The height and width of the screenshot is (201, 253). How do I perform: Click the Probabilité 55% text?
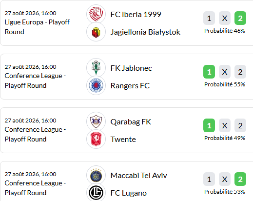point(225,84)
